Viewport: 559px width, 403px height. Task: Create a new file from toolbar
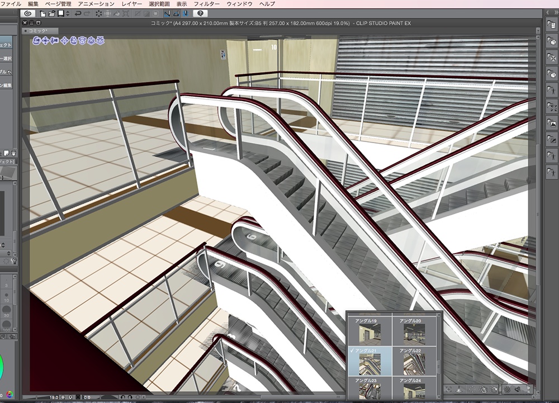(x=43, y=13)
